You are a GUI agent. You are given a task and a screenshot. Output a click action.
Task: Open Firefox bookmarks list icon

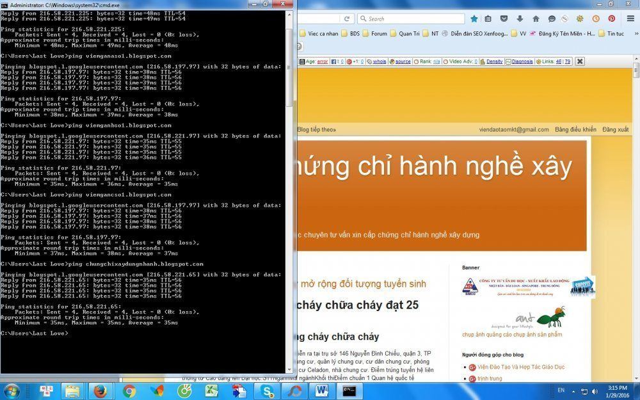488,19
